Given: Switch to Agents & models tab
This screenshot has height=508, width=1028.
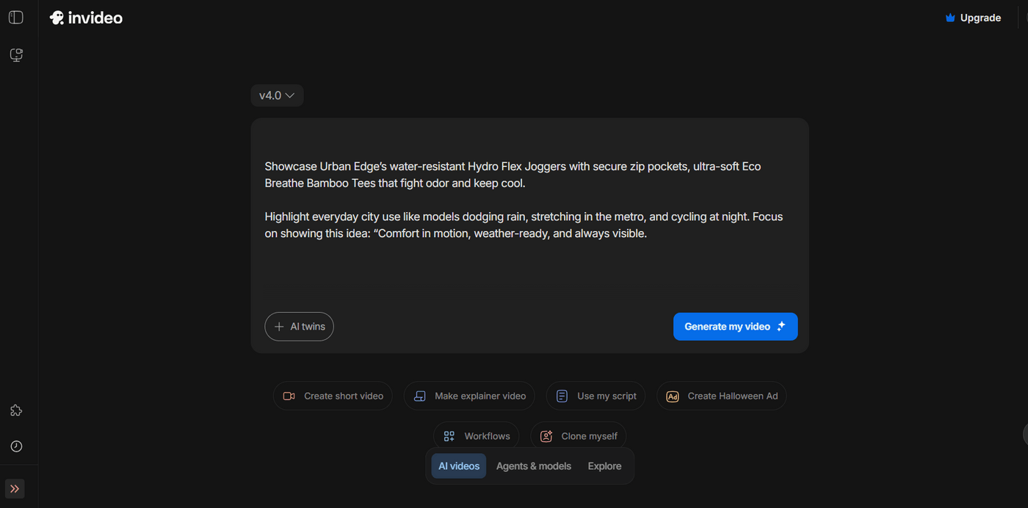Looking at the screenshot, I should coord(534,466).
